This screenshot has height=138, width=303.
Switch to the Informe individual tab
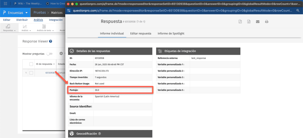(112, 33)
